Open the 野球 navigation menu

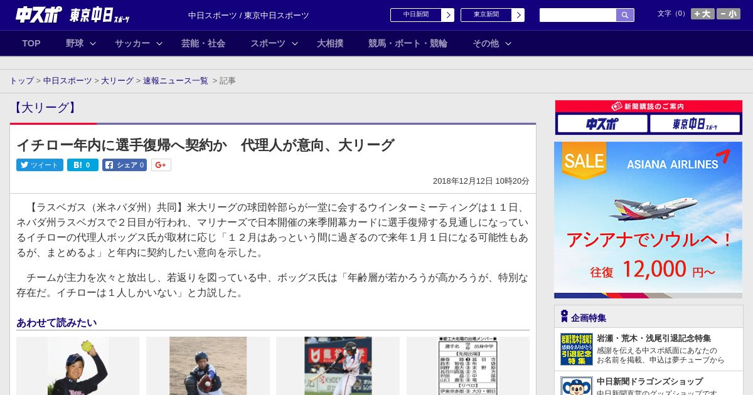point(75,43)
